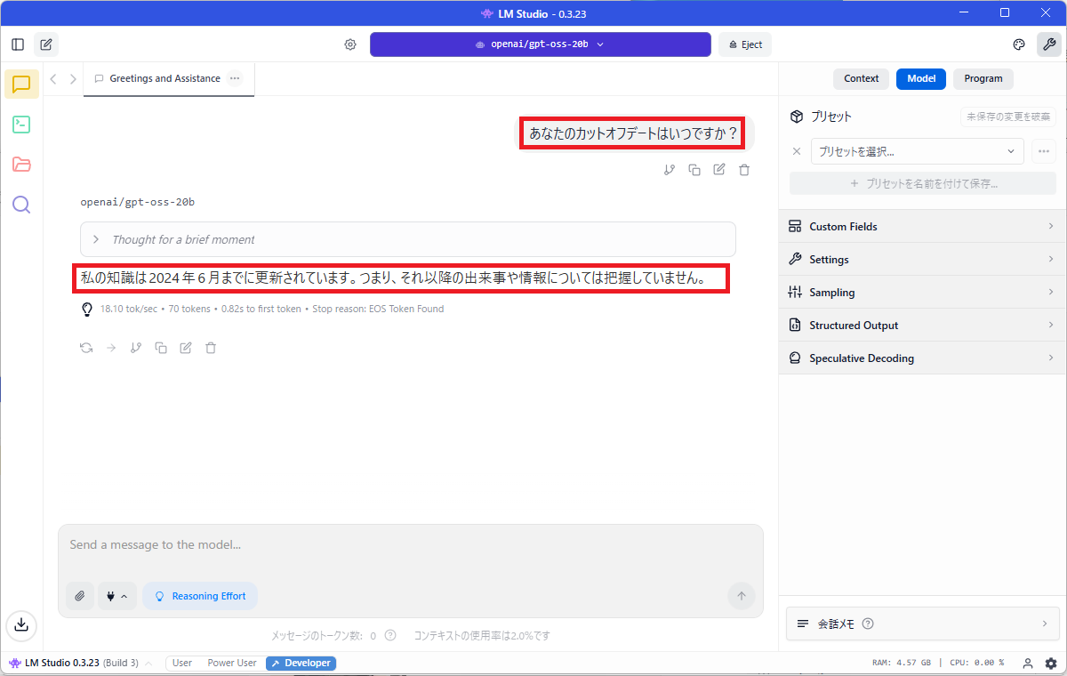Click the tok/sec generation stats line

pyautogui.click(x=272, y=310)
